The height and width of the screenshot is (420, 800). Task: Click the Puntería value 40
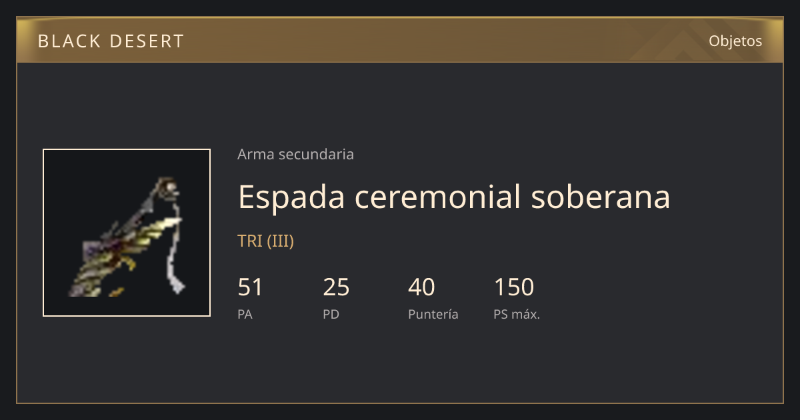click(x=421, y=287)
